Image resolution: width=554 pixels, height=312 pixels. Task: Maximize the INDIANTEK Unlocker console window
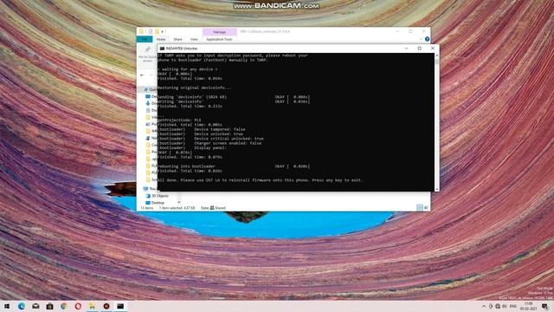tap(419, 49)
